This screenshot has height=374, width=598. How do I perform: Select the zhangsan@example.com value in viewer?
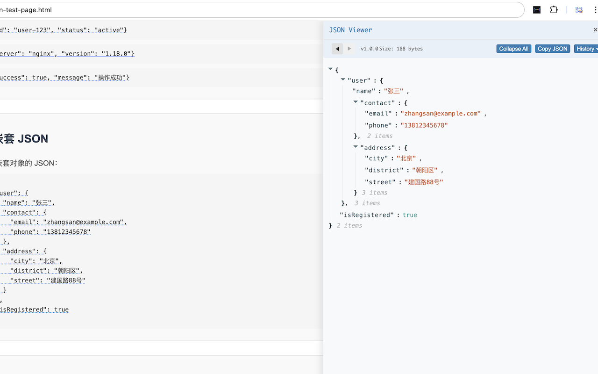click(x=441, y=114)
